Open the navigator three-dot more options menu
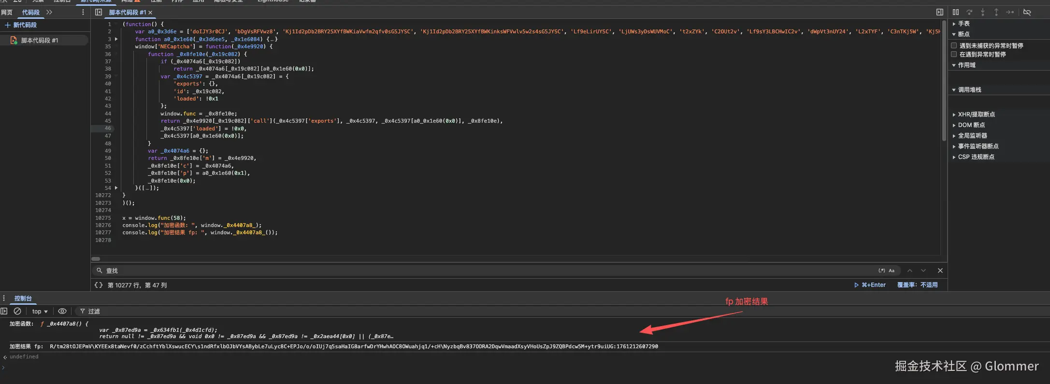 tap(83, 12)
